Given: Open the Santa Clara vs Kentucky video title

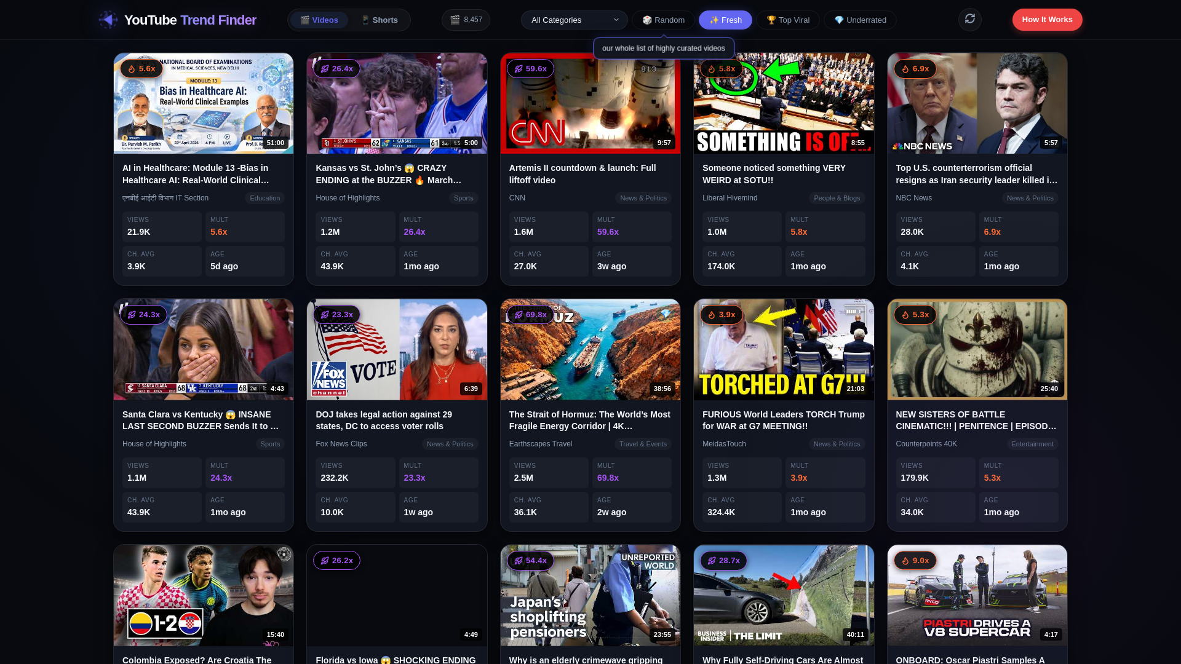Looking at the screenshot, I should coord(201,420).
